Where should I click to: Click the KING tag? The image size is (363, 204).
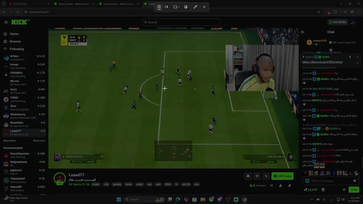point(168,184)
